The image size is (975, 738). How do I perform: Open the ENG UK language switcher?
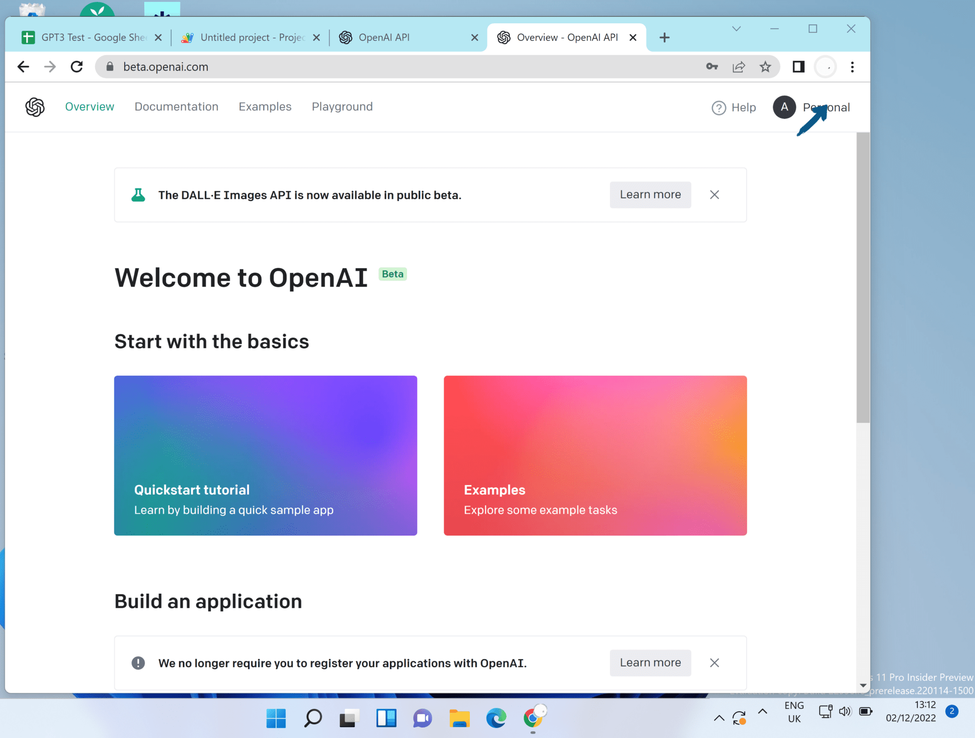[x=794, y=712]
